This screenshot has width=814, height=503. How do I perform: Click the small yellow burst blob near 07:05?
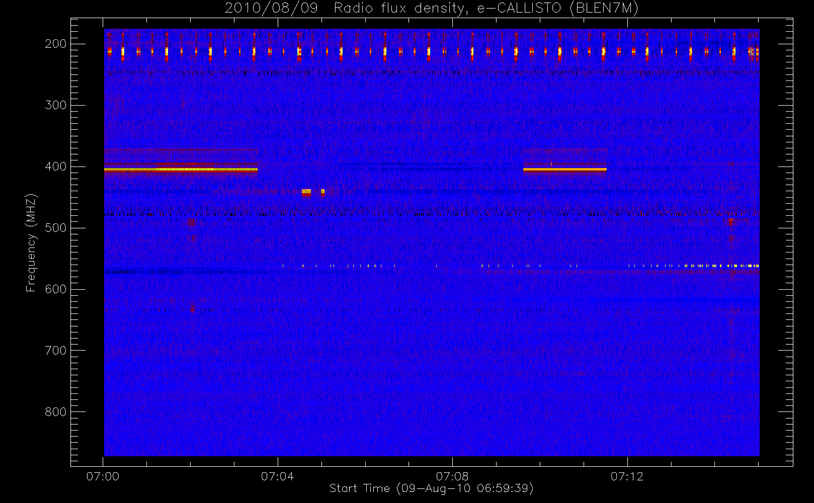pos(322,191)
